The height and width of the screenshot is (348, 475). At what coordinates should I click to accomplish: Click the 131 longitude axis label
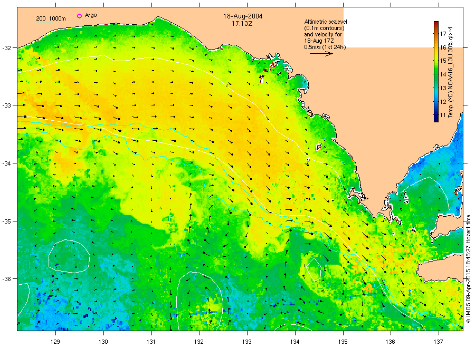coord(151,342)
